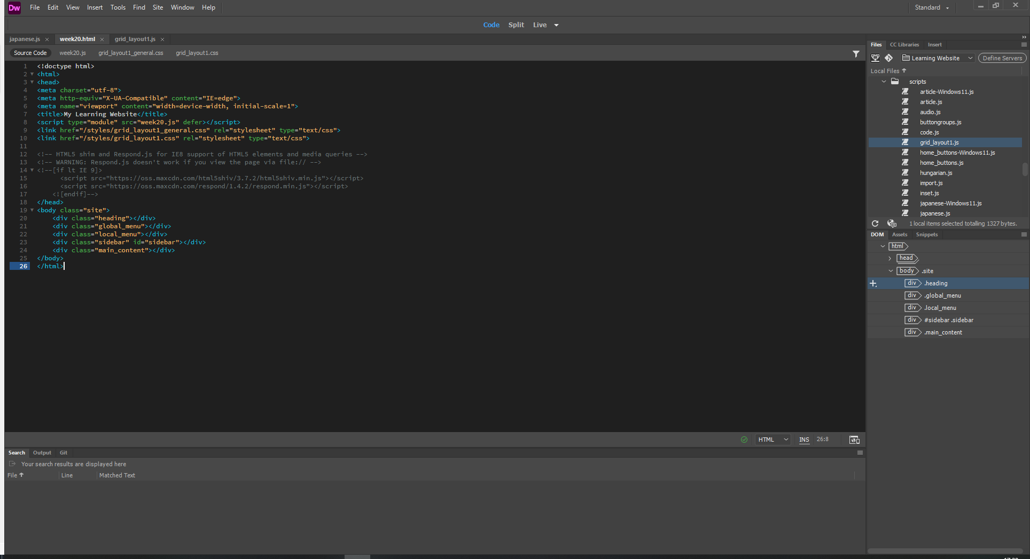Collapse panels with the double-arrow icon
The image size is (1030, 559).
click(x=1024, y=37)
